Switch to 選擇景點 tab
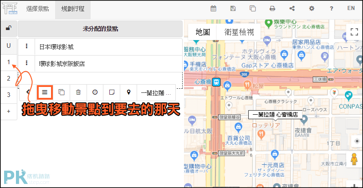This screenshot has height=188, width=363. [x=37, y=9]
